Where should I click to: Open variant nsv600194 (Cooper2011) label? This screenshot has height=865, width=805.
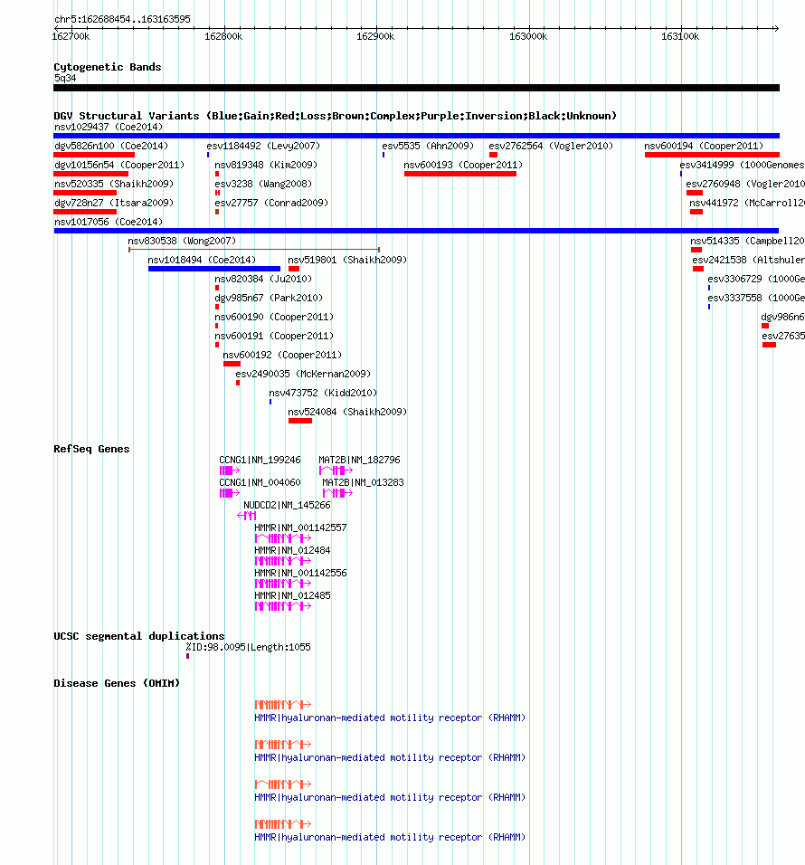704,146
